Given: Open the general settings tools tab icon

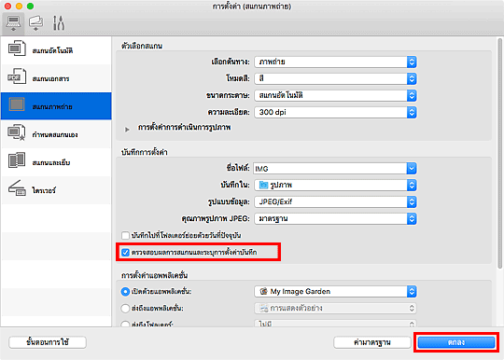Looking at the screenshot, I should (59, 23).
